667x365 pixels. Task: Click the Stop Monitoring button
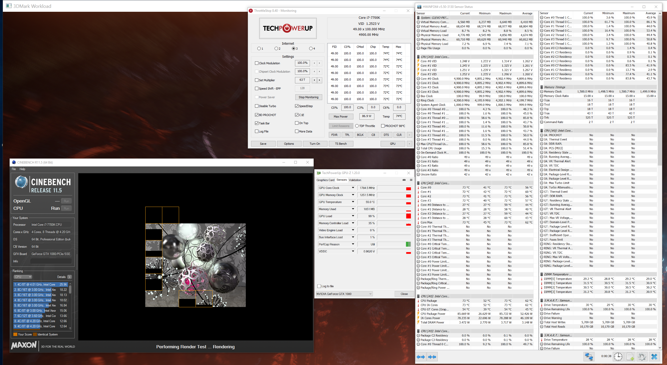(x=308, y=97)
